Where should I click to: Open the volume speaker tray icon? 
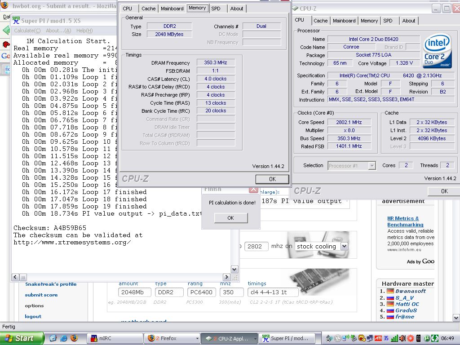pos(402,338)
